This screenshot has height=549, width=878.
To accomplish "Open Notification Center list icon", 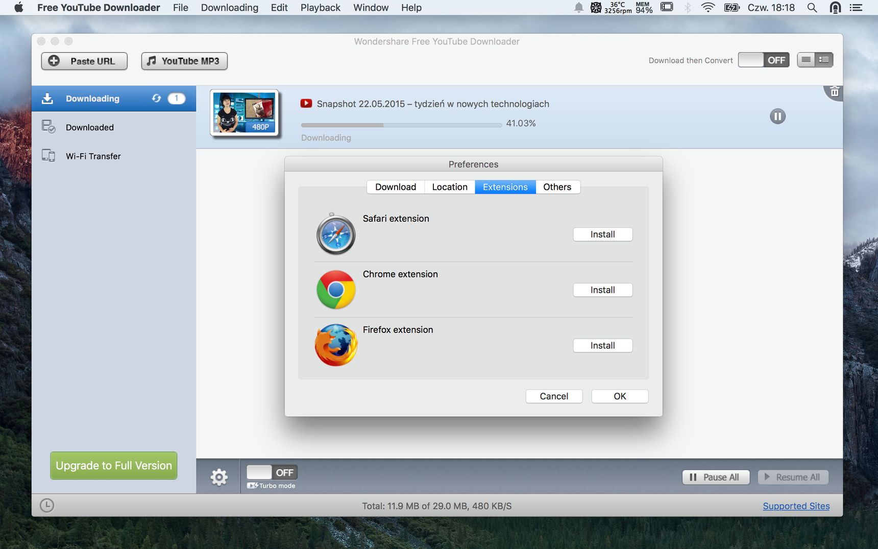I will 856,7.
